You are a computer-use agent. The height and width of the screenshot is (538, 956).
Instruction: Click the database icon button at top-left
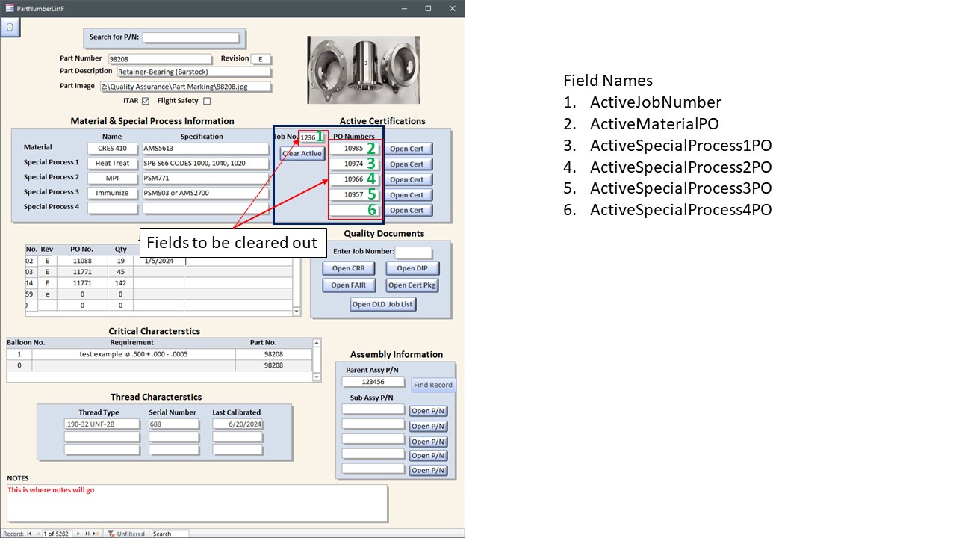tap(10, 28)
